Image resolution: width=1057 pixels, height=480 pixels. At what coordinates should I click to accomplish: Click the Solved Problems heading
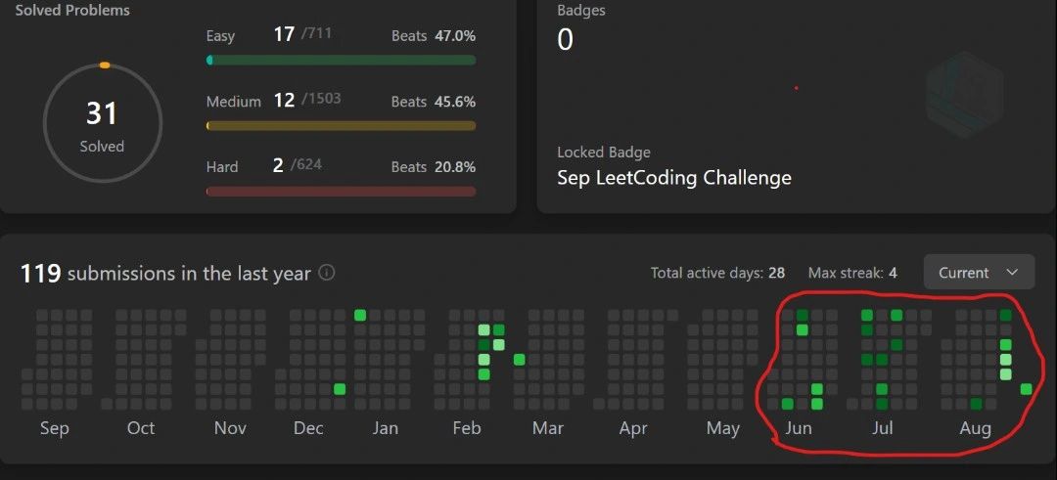tap(72, 11)
